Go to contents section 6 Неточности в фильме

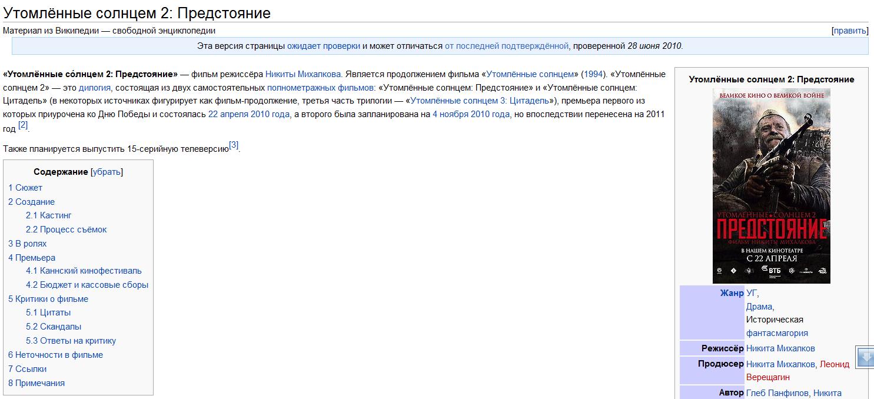tap(55, 355)
